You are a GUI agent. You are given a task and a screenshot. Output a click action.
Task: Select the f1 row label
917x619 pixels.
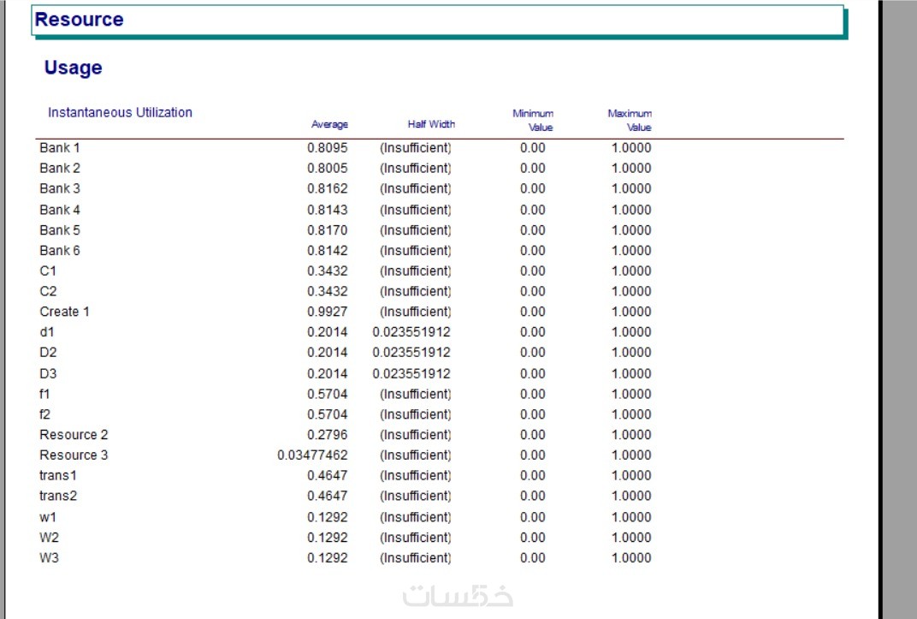point(44,394)
